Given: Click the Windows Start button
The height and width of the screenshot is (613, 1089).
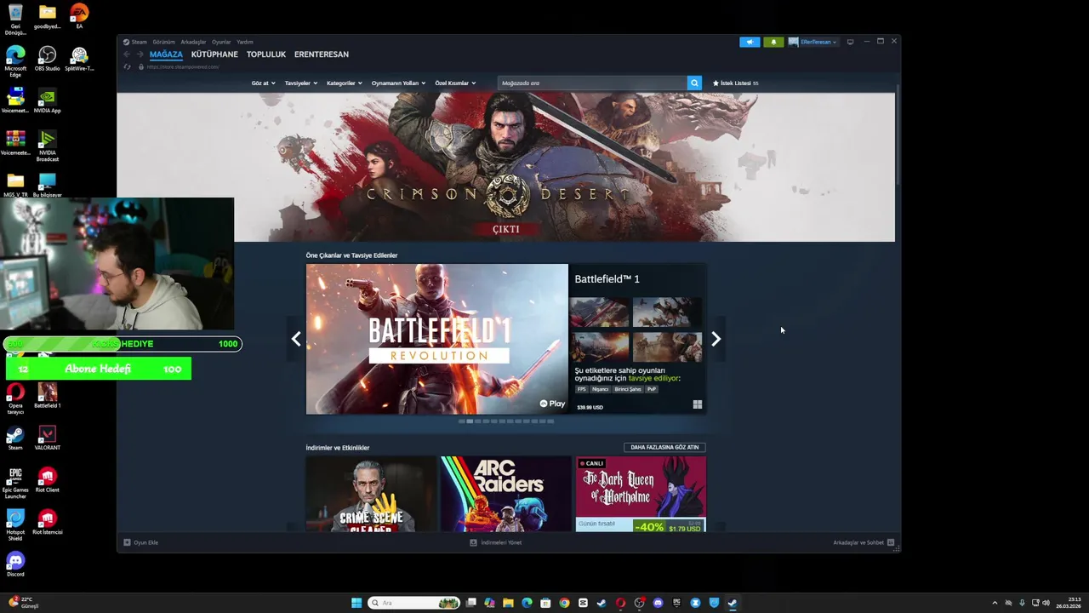Looking at the screenshot, I should [x=356, y=603].
